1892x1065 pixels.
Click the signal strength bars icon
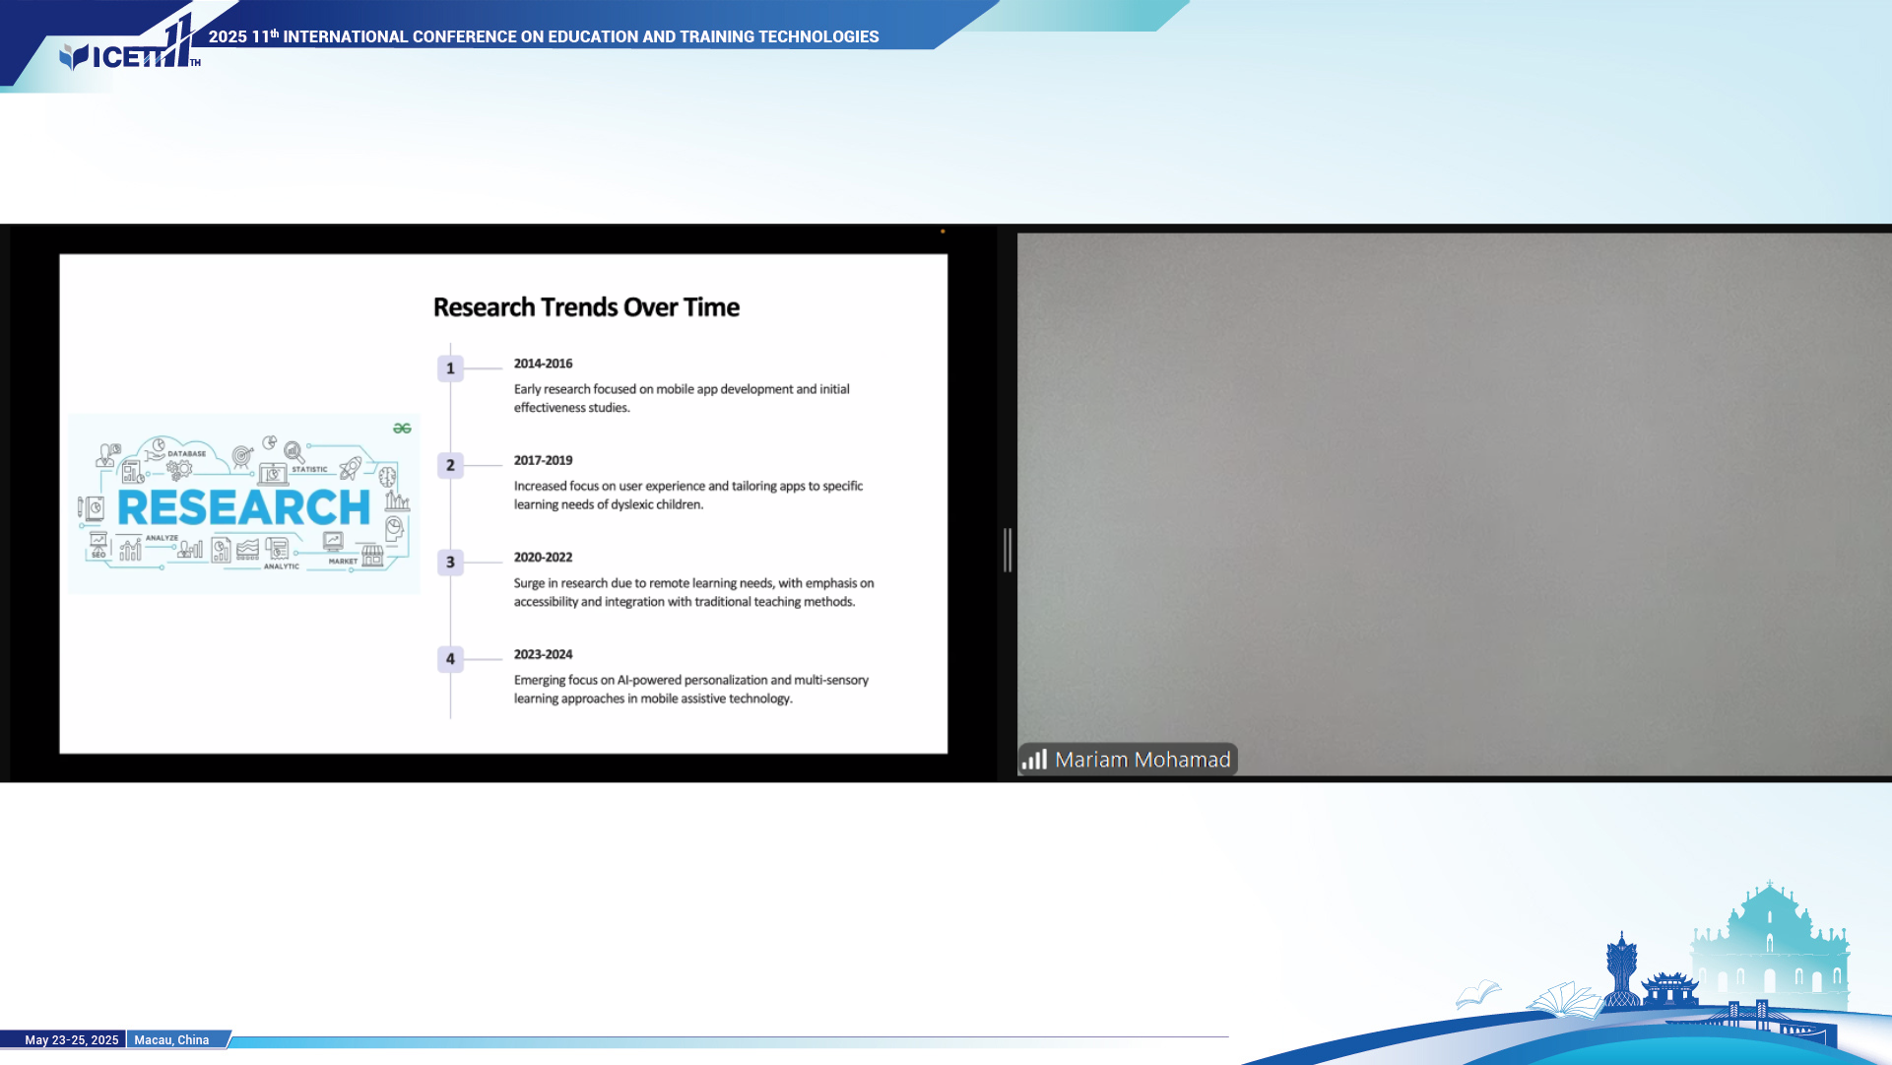tap(1034, 759)
